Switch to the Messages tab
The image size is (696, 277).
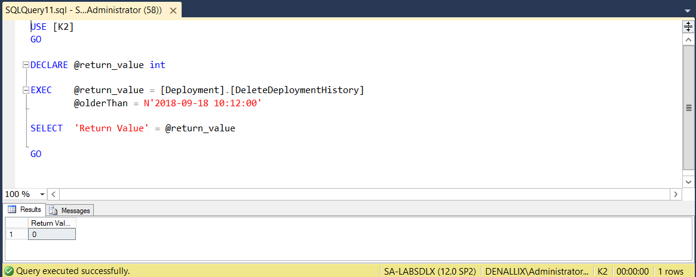pos(70,211)
